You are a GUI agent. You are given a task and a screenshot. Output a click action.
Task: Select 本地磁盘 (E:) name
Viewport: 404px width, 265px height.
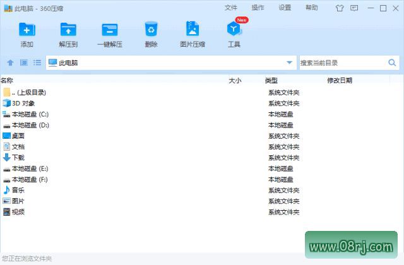30,168
